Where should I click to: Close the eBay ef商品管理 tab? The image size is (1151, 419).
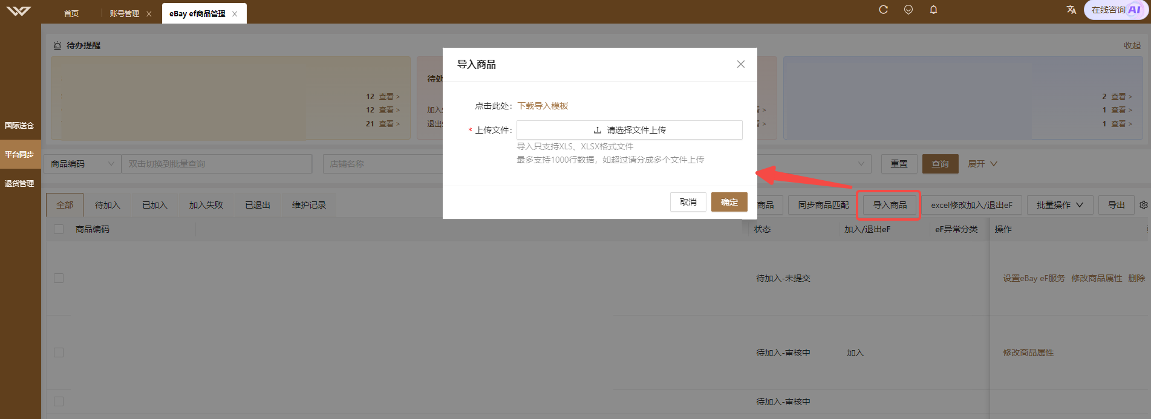pos(235,14)
